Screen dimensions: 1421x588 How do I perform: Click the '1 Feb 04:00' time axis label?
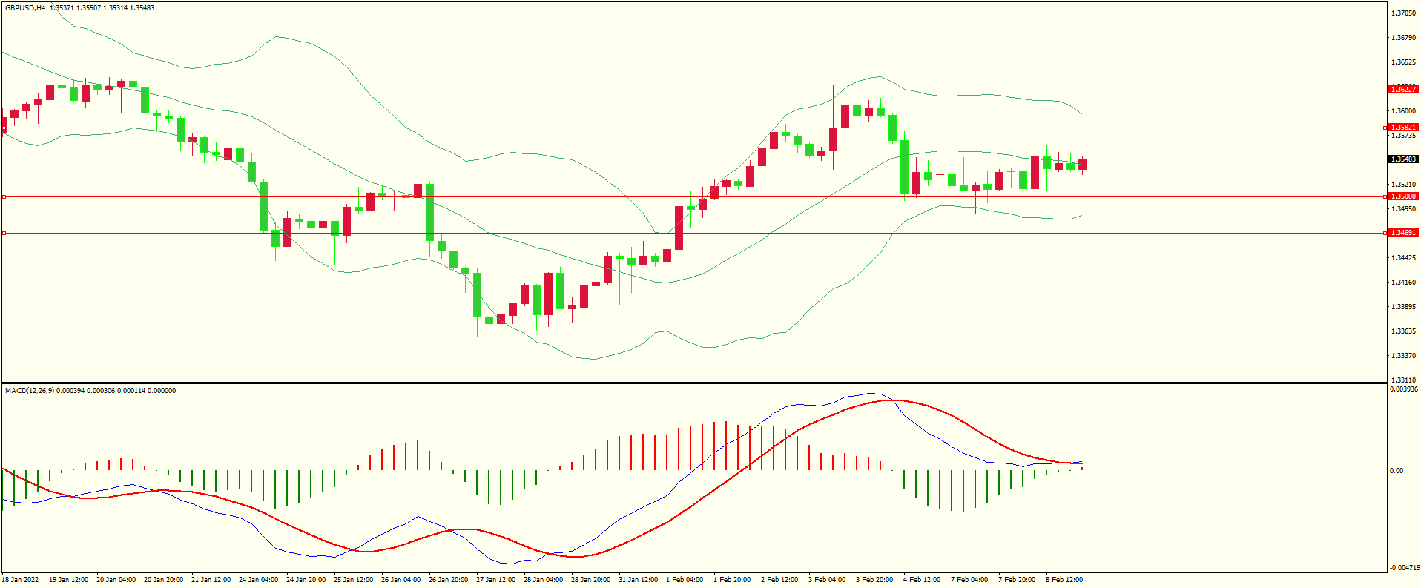[x=685, y=580]
